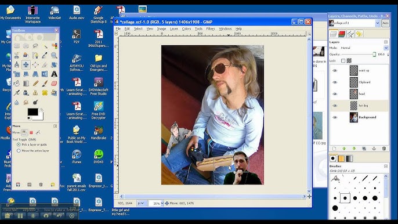Hide the Background layer eye icon

coord(335,117)
